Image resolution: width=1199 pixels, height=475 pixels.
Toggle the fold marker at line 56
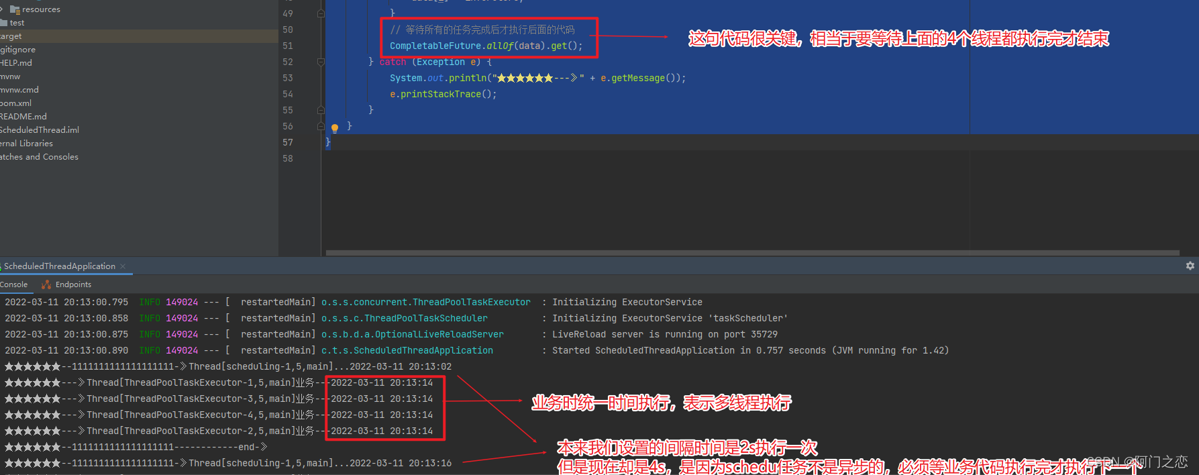[x=321, y=126]
